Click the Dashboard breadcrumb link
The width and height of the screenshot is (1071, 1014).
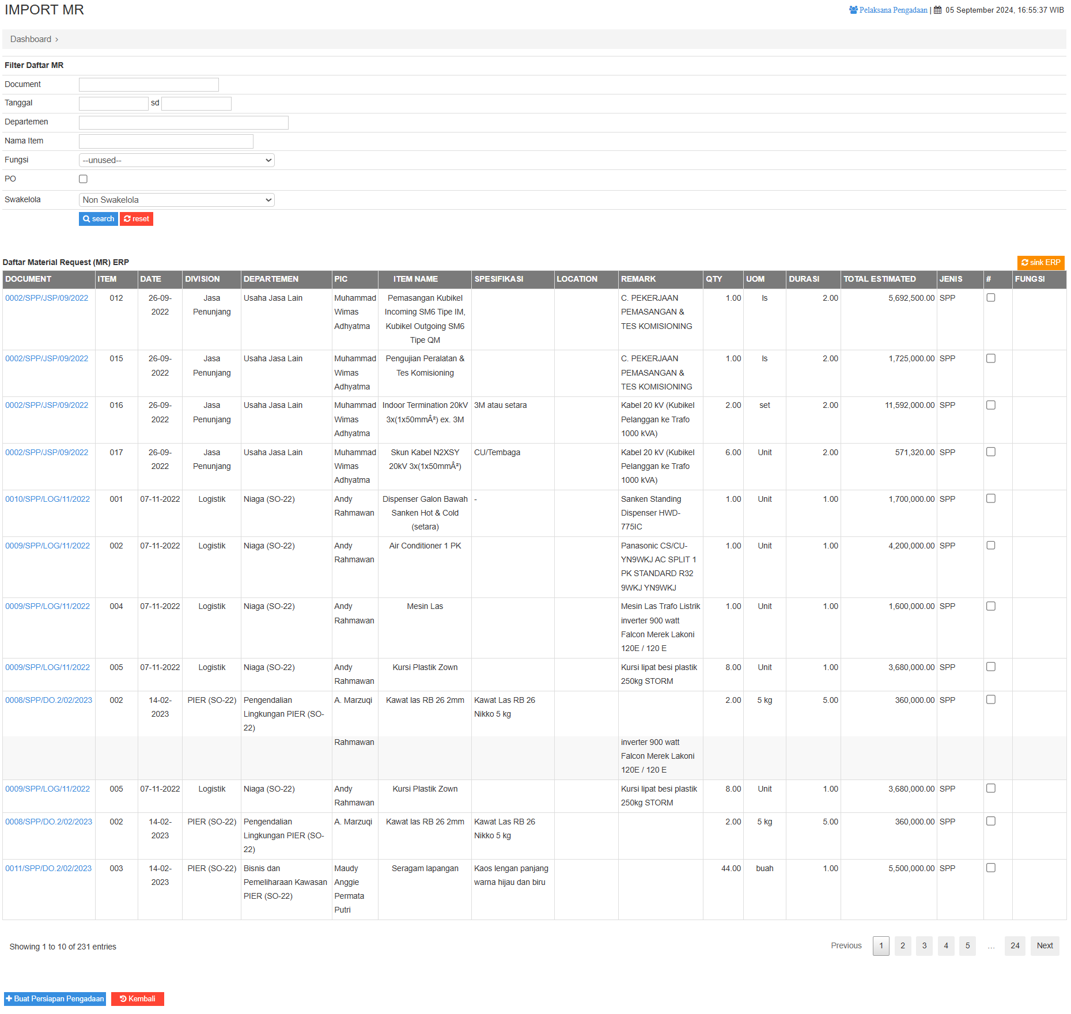(31, 39)
